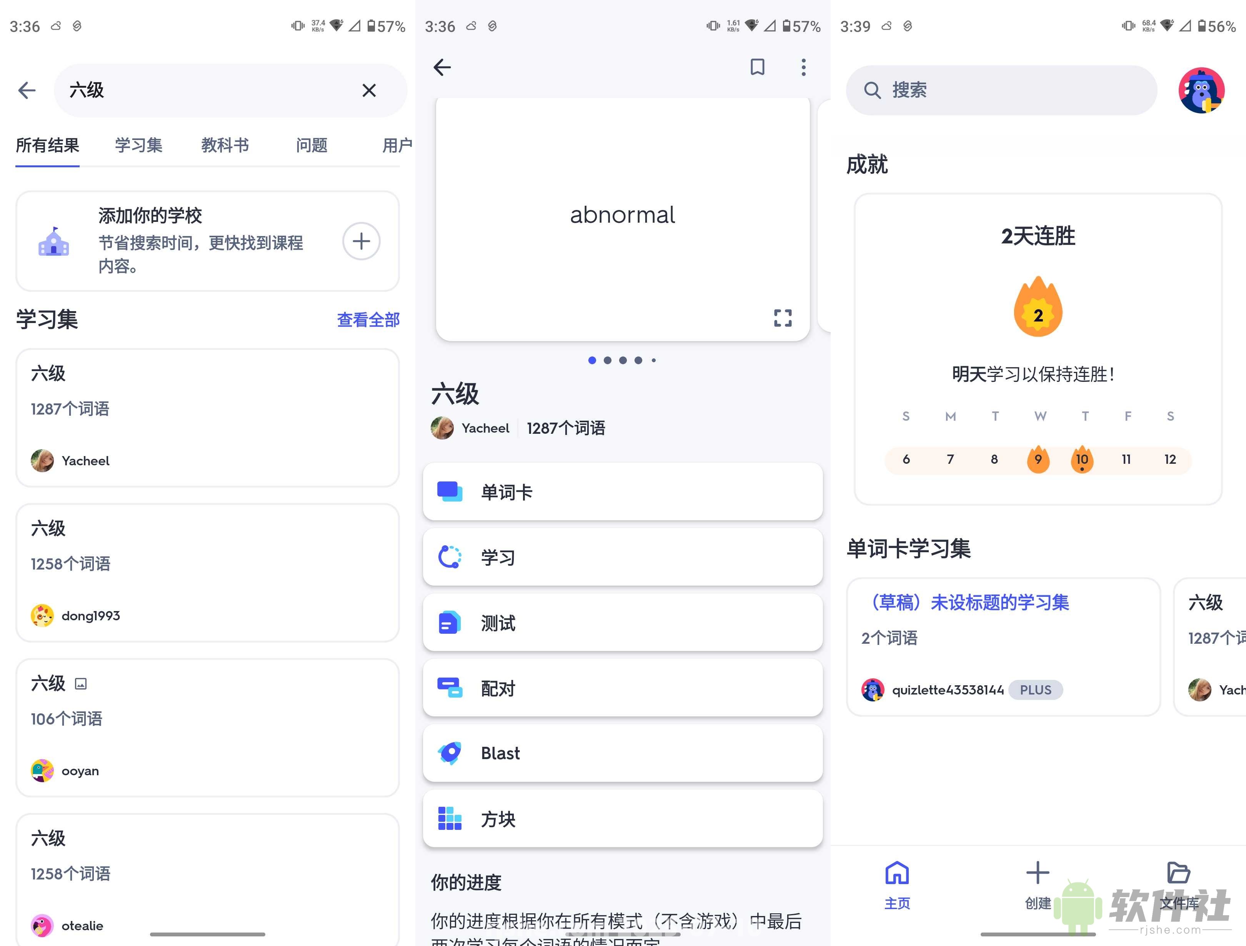Open your profile avatar
Screen dimensions: 1246x946
pos(1201,90)
